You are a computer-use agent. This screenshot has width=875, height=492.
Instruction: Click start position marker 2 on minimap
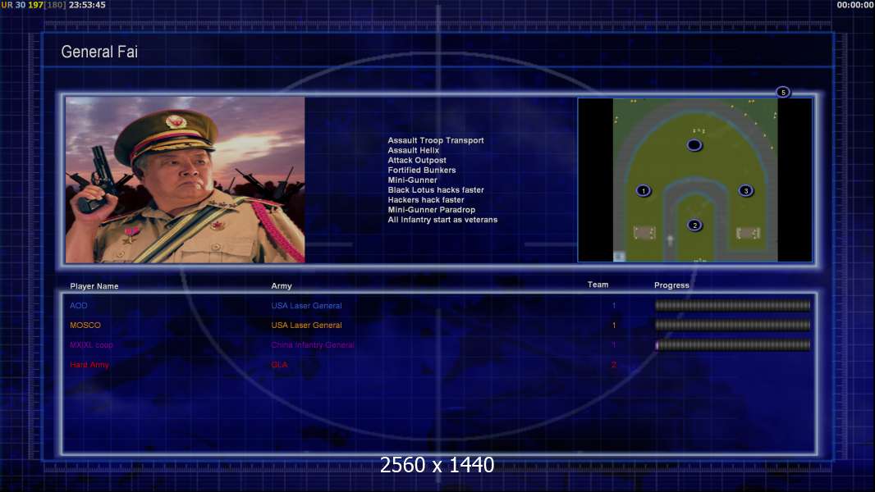coord(694,225)
